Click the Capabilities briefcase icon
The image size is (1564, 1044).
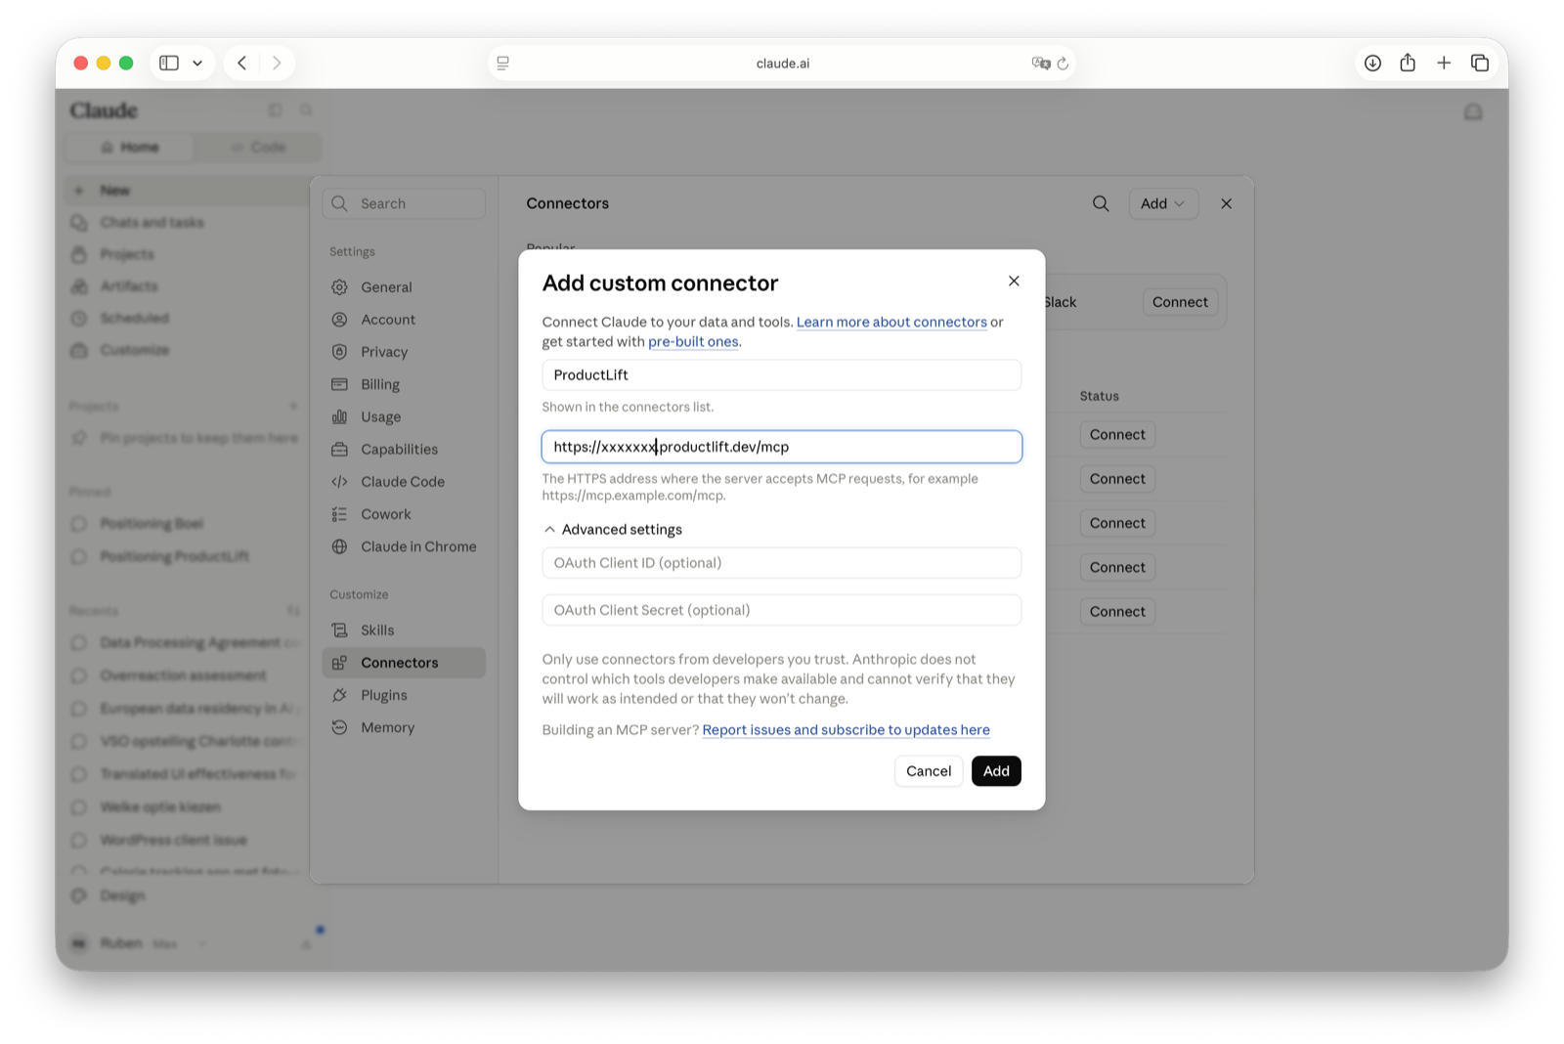tap(339, 450)
